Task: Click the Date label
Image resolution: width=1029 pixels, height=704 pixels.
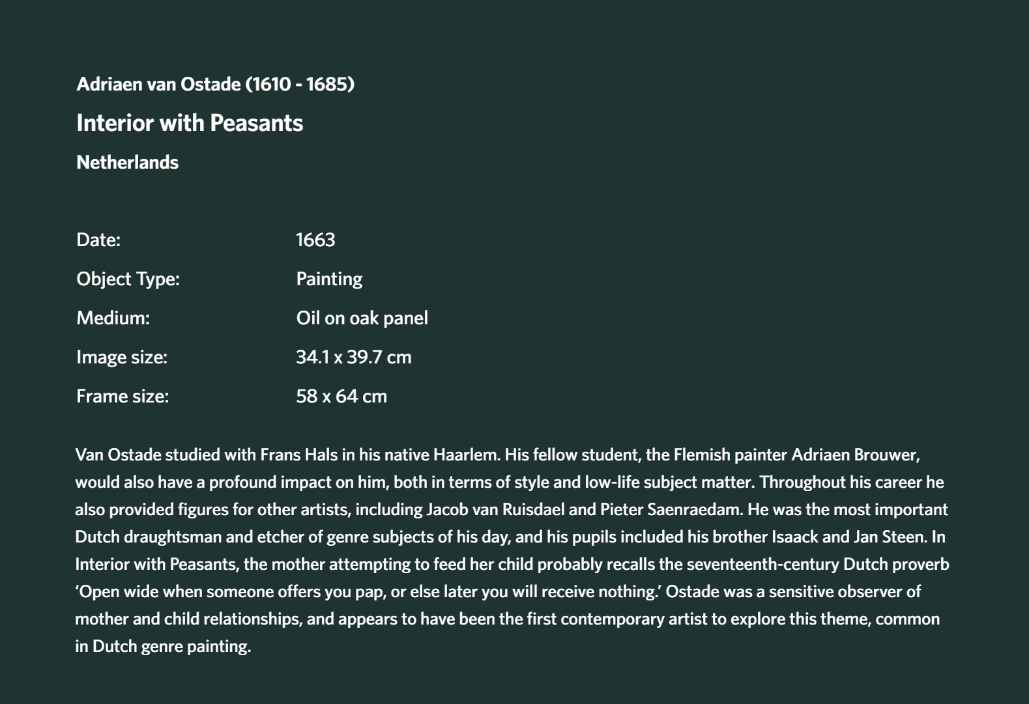Action: point(98,240)
